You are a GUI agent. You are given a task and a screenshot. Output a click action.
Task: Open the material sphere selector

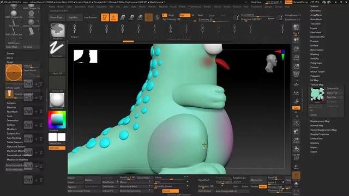pos(57,100)
